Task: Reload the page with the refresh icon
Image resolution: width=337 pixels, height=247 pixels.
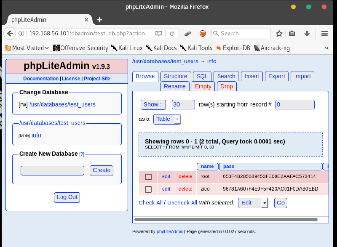Action: click(172, 34)
